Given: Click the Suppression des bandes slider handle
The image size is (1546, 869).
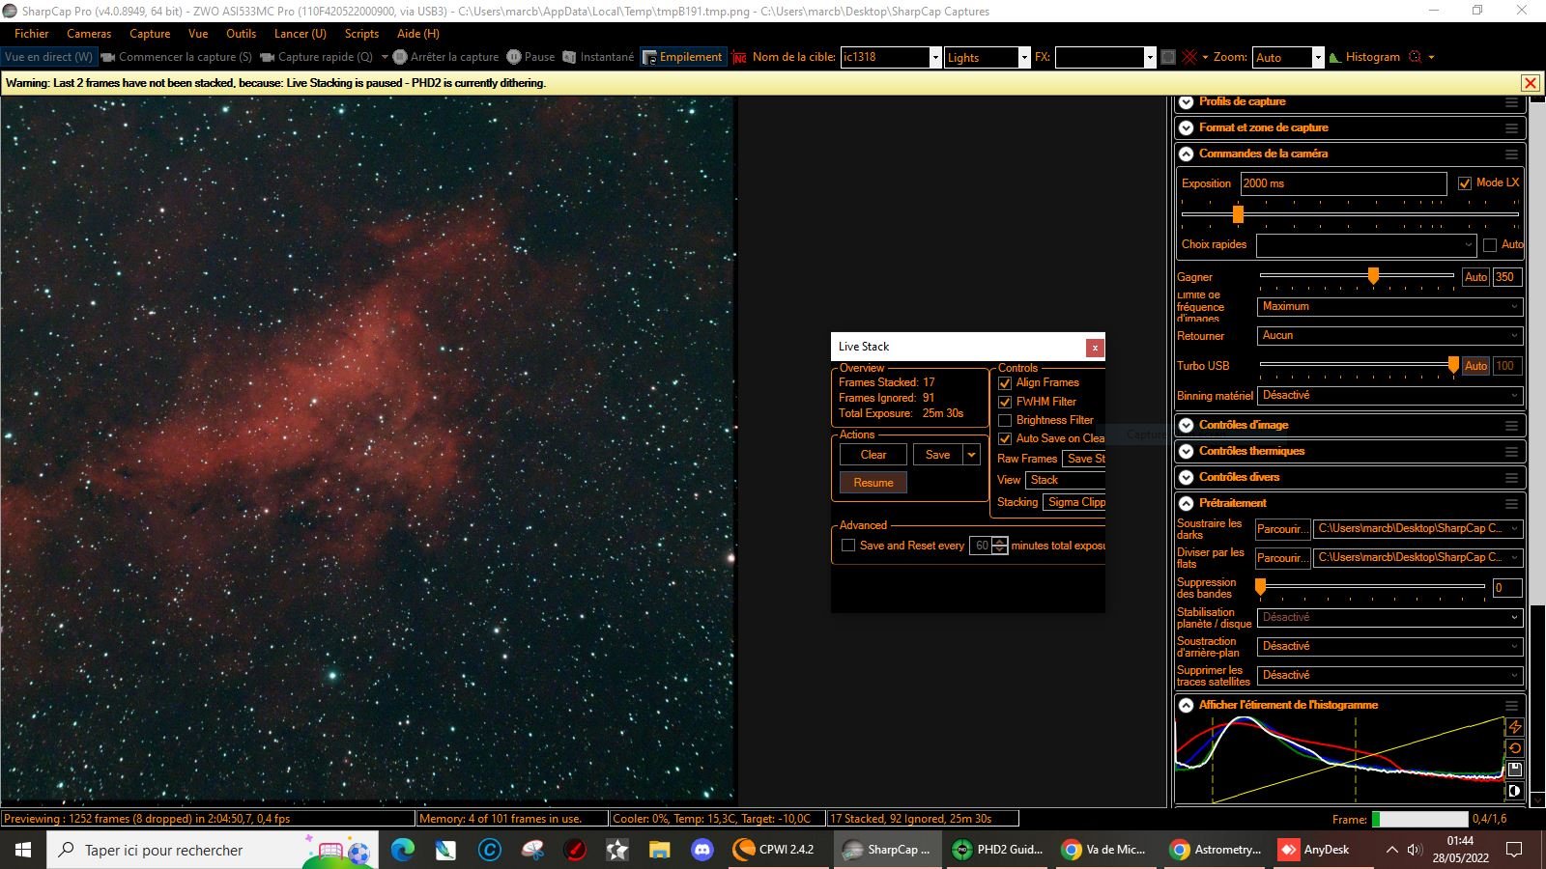Looking at the screenshot, I should click(1260, 587).
